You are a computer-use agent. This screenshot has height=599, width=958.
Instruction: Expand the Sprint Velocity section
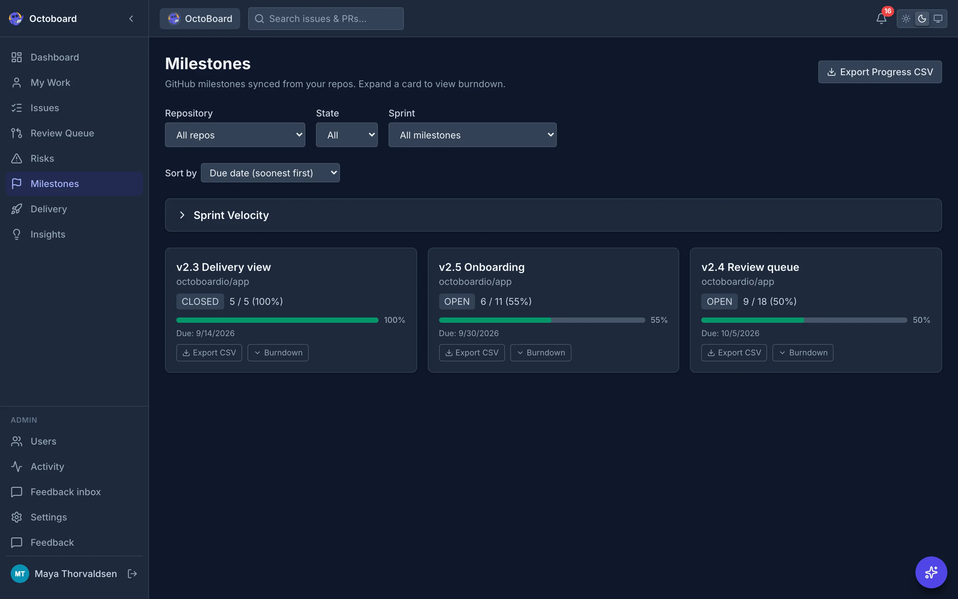[x=553, y=215]
